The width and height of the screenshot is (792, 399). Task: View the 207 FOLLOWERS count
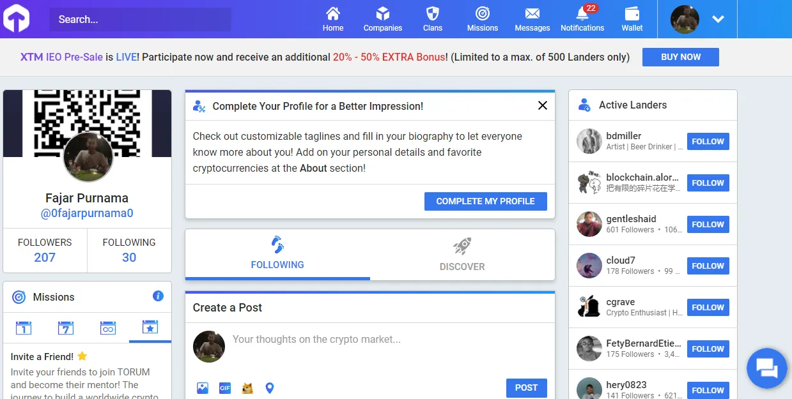(45, 250)
